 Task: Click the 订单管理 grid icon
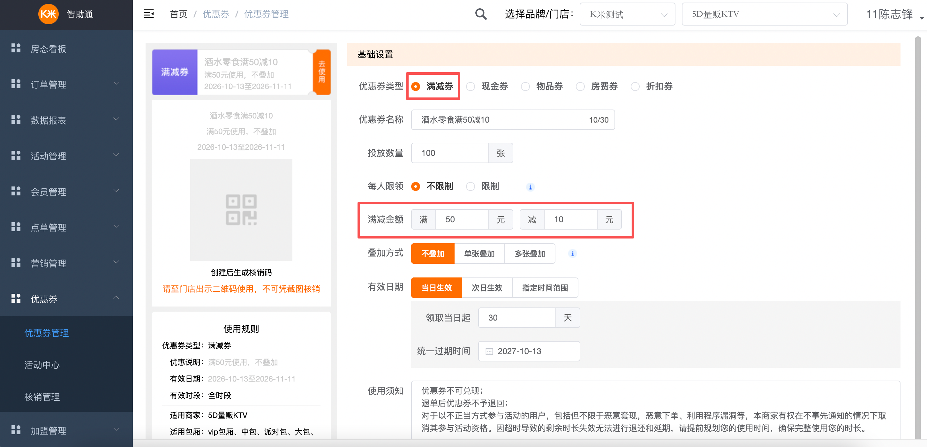click(16, 84)
